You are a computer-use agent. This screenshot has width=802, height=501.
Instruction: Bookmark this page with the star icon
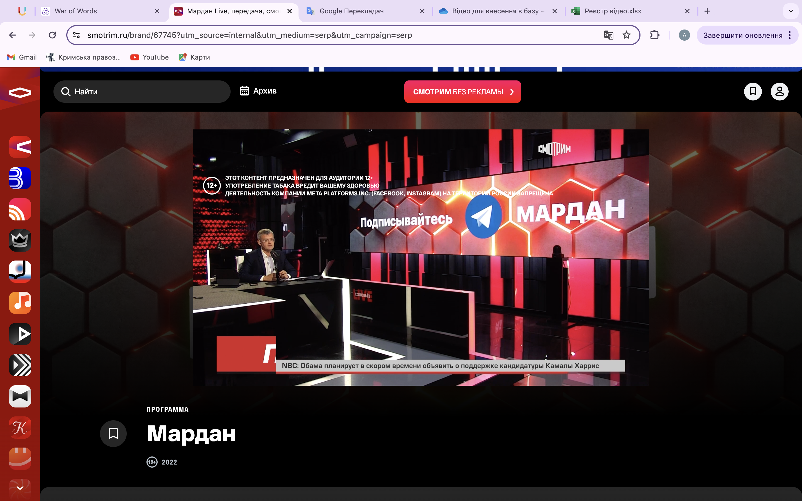click(626, 35)
